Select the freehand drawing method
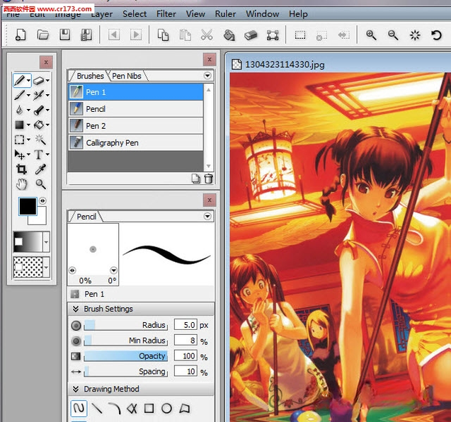The width and height of the screenshot is (451, 422). 79,408
